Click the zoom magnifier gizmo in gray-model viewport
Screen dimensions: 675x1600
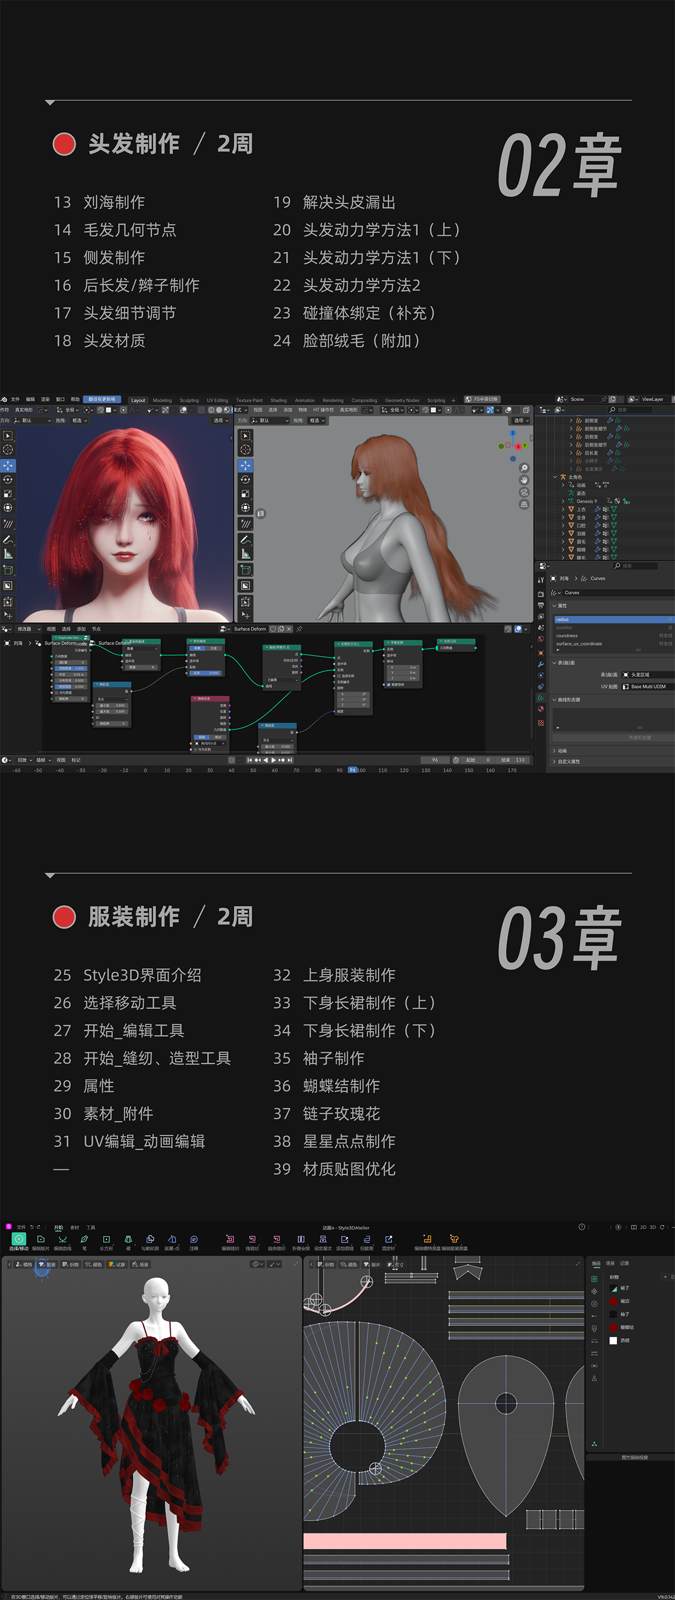(x=524, y=468)
